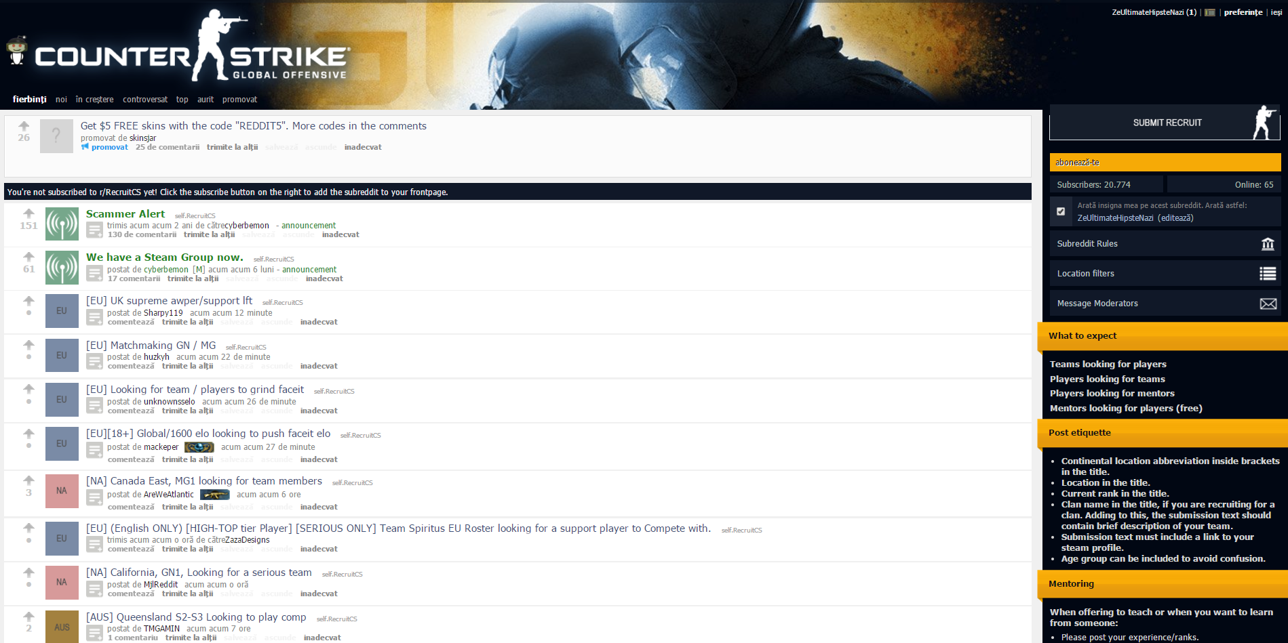This screenshot has width=1288, height=643.
Task: Click "Teams looking for players" in sidebar
Action: point(1108,364)
